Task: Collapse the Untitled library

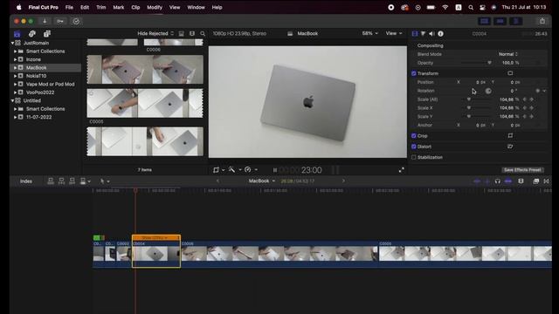Action: pos(12,101)
